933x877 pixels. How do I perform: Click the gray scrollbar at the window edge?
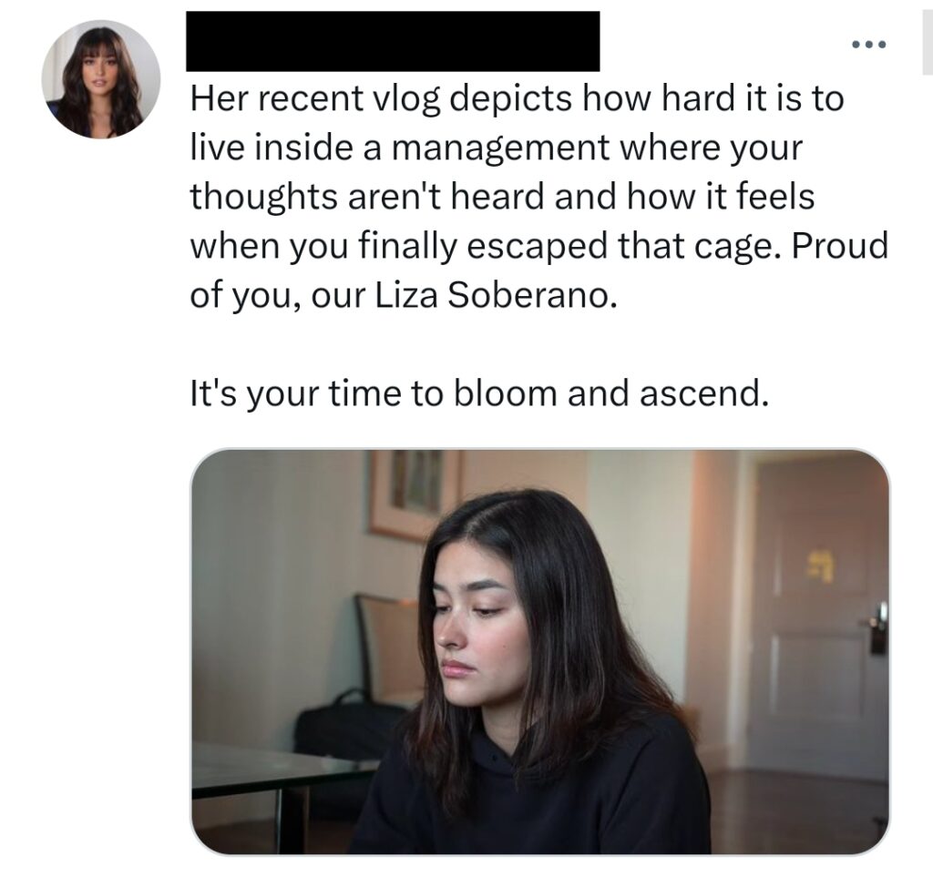coord(928,43)
